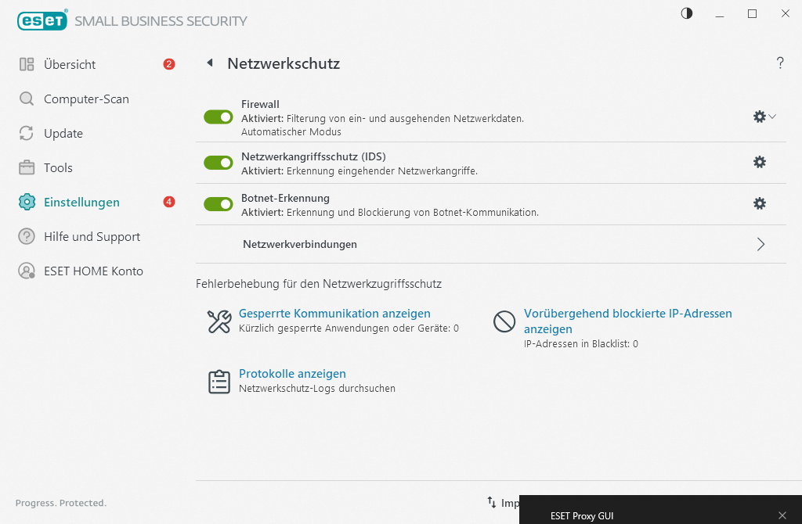Disable the Firewall toggle

point(218,116)
